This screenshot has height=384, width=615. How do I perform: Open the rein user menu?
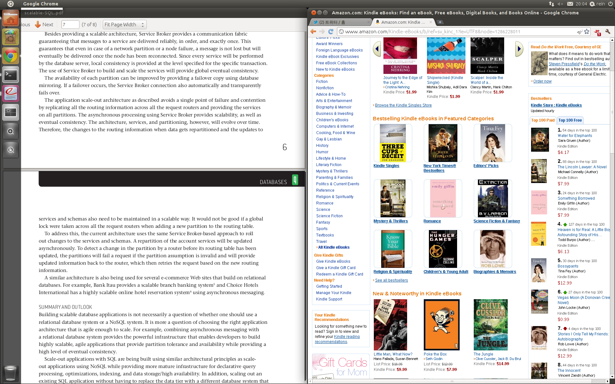click(598, 4)
